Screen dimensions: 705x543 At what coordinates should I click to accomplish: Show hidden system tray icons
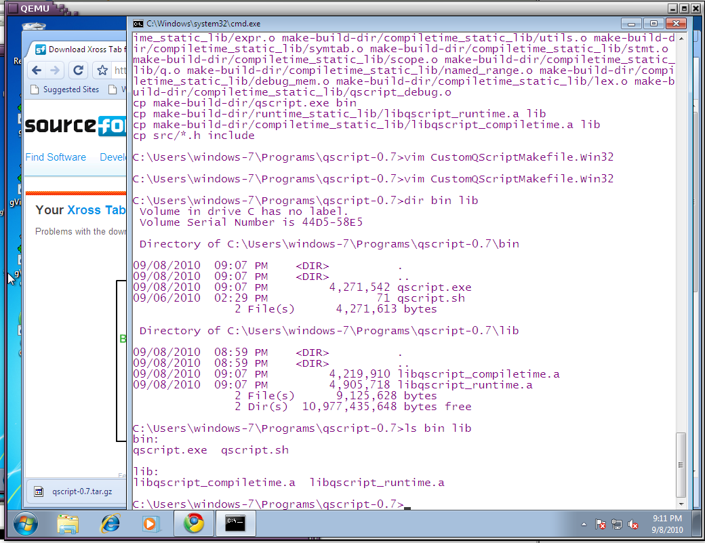coord(584,524)
